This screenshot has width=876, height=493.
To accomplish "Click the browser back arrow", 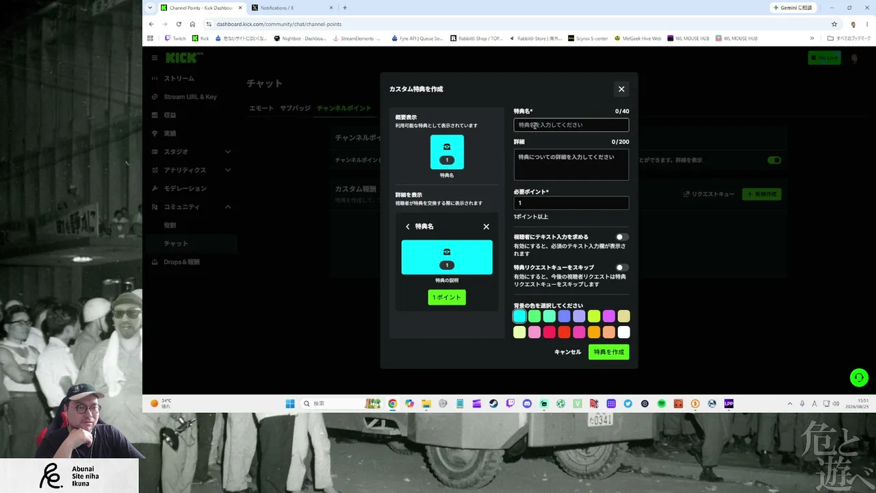I will coord(151,24).
